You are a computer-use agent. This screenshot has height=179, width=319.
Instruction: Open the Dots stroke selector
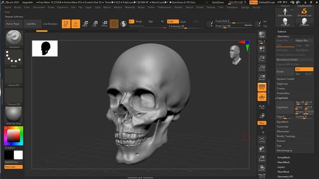tap(13, 59)
